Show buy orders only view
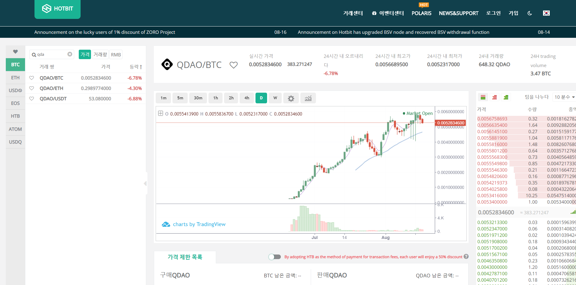The width and height of the screenshot is (576, 285). point(506,97)
